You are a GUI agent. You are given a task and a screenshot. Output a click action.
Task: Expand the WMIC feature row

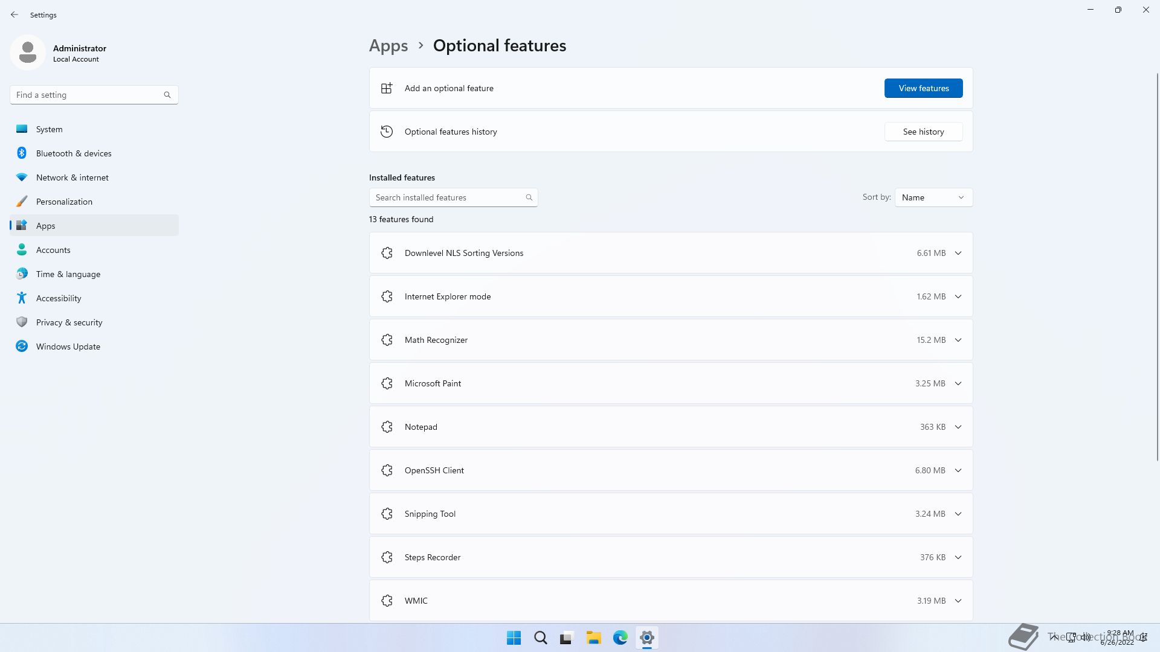coord(958,601)
